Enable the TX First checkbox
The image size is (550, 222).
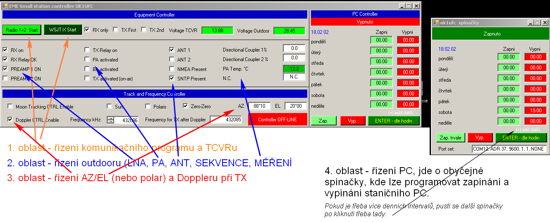pos(116,30)
